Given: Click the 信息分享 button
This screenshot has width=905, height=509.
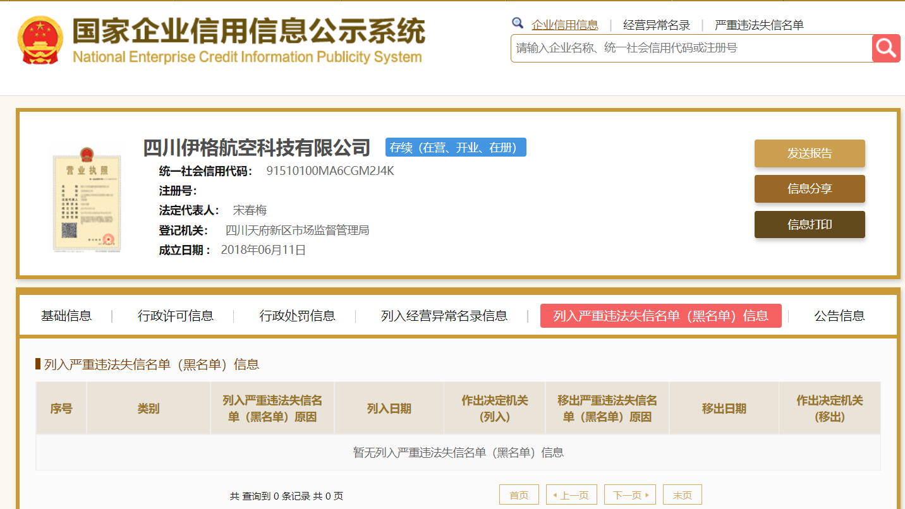Looking at the screenshot, I should [810, 189].
